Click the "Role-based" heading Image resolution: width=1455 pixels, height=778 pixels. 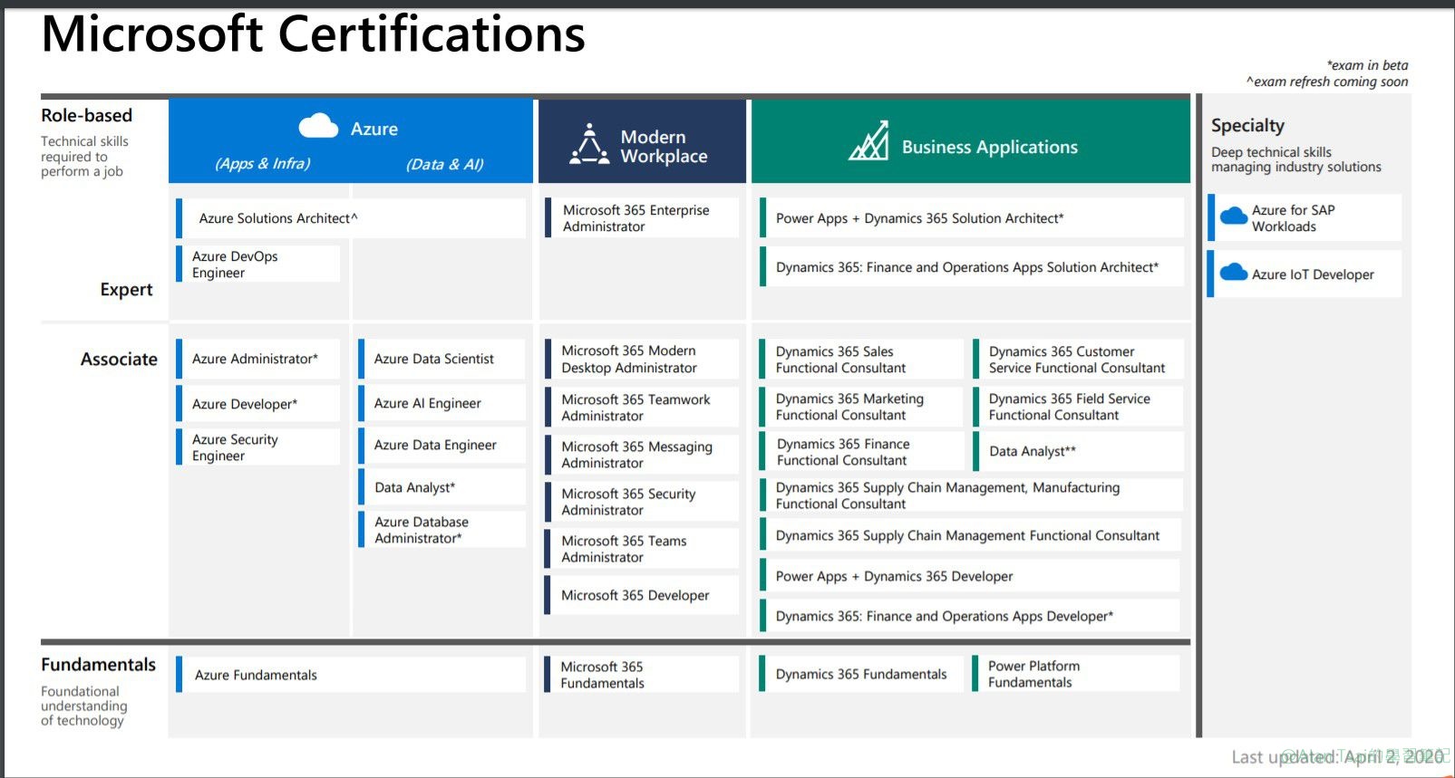pyautogui.click(x=87, y=116)
